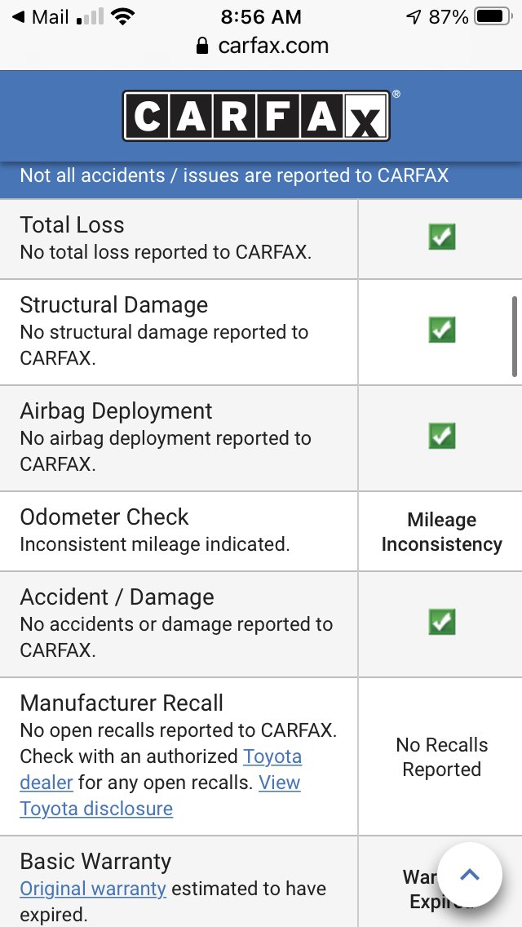
Task: Click the Airbag Deployment green checkmark
Action: point(441,437)
